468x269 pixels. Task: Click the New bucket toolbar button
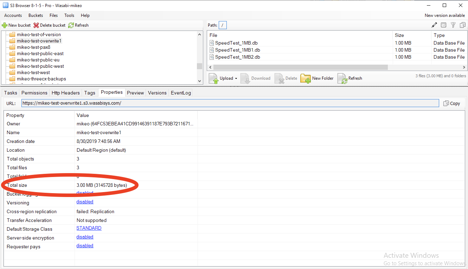pyautogui.click(x=16, y=25)
